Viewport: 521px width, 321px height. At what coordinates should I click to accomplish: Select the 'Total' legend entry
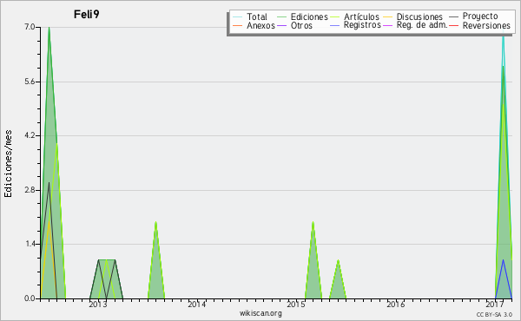pos(250,16)
